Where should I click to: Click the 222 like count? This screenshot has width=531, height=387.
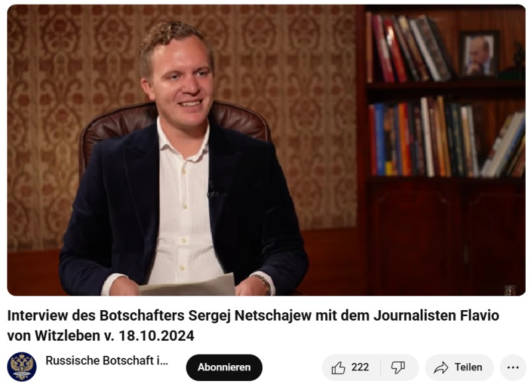tap(360, 367)
